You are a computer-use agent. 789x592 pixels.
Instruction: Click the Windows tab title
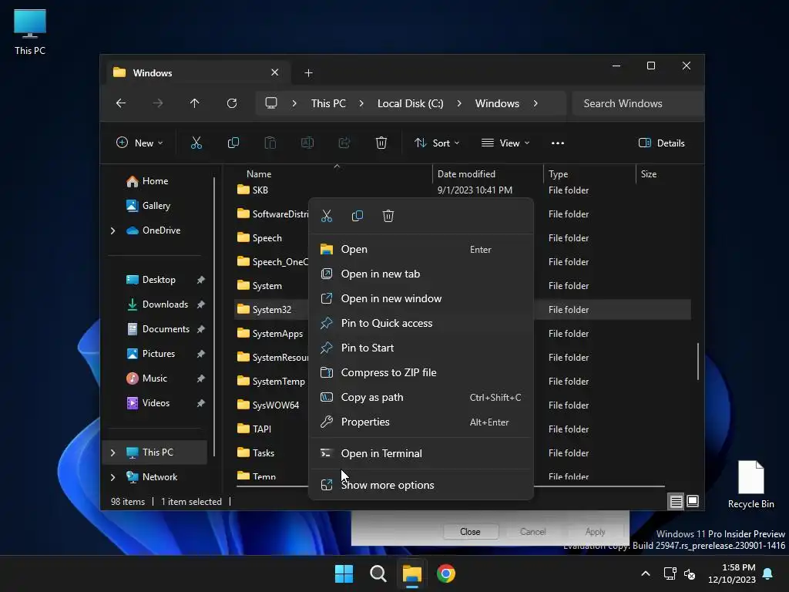click(153, 73)
